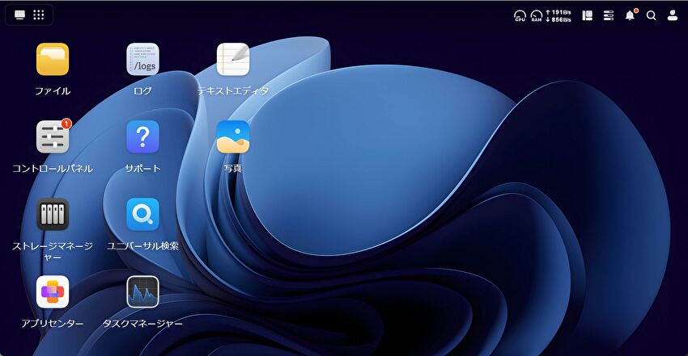Click the network upload/download speed indicator
Screen dimensions: 688x356
click(558, 15)
